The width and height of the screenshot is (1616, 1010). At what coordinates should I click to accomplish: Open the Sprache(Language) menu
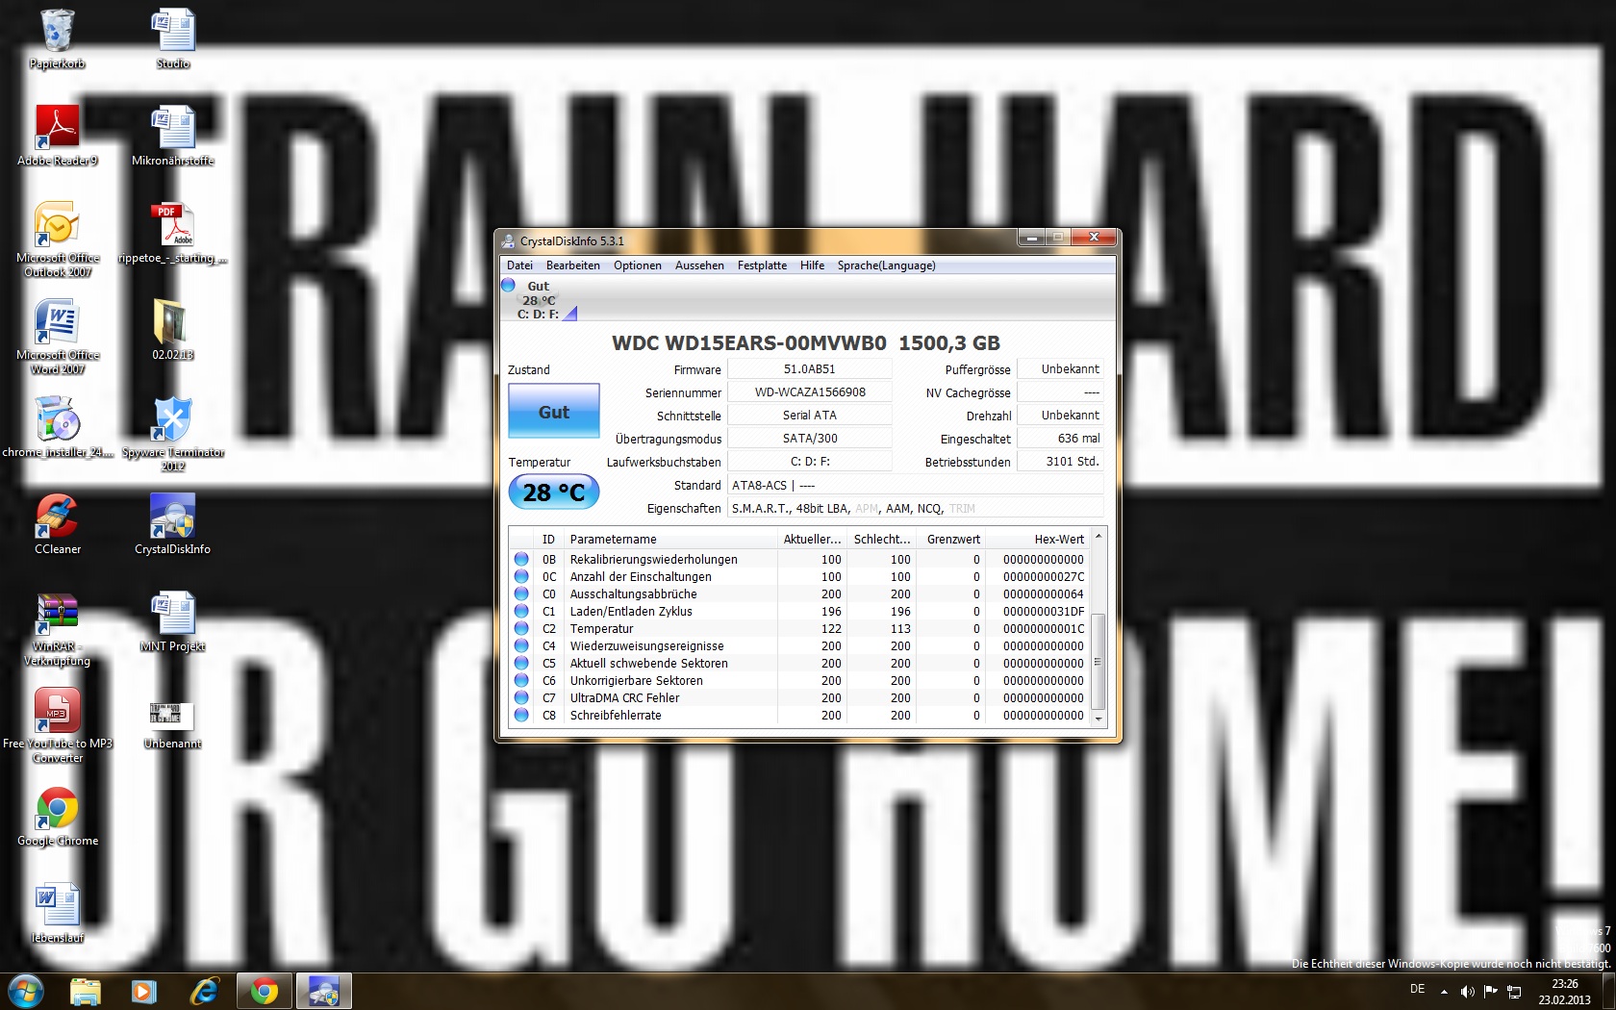pos(886,265)
